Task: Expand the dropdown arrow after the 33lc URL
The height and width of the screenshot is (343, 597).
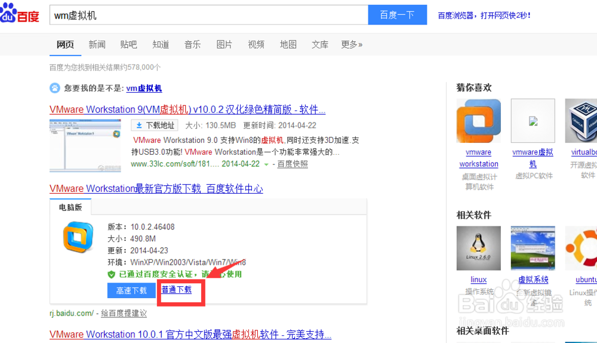Action: click(266, 165)
